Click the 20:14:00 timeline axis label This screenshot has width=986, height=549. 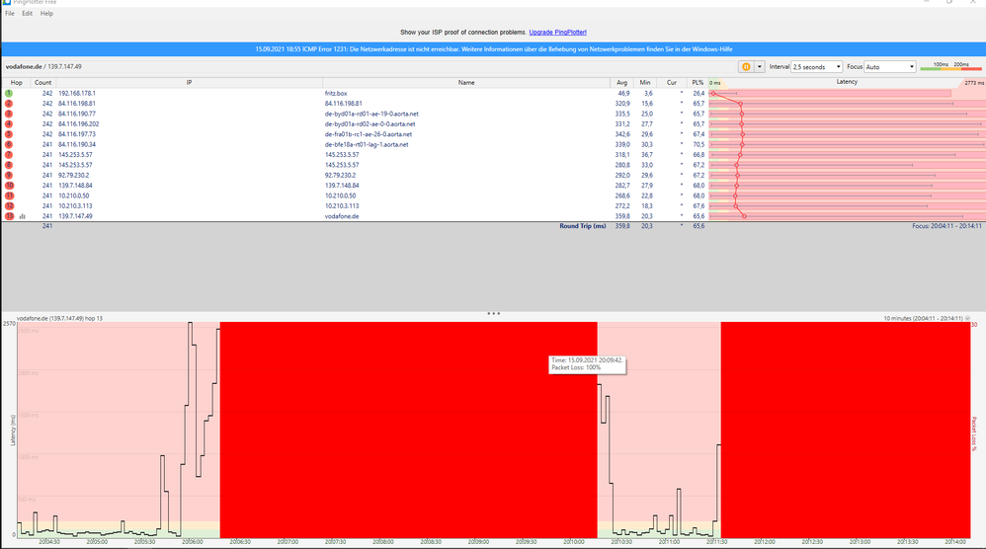[955, 541]
